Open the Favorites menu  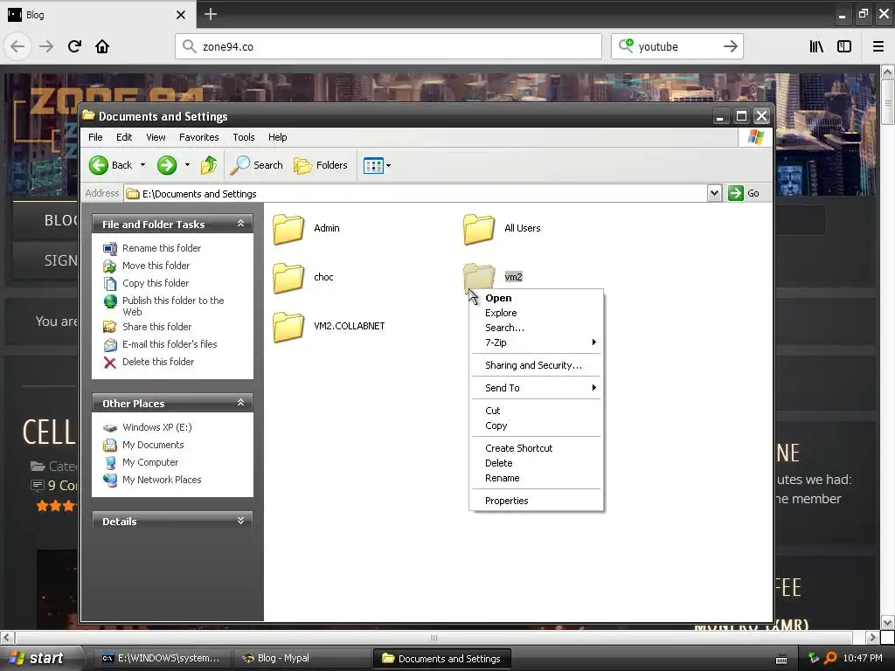tap(198, 137)
